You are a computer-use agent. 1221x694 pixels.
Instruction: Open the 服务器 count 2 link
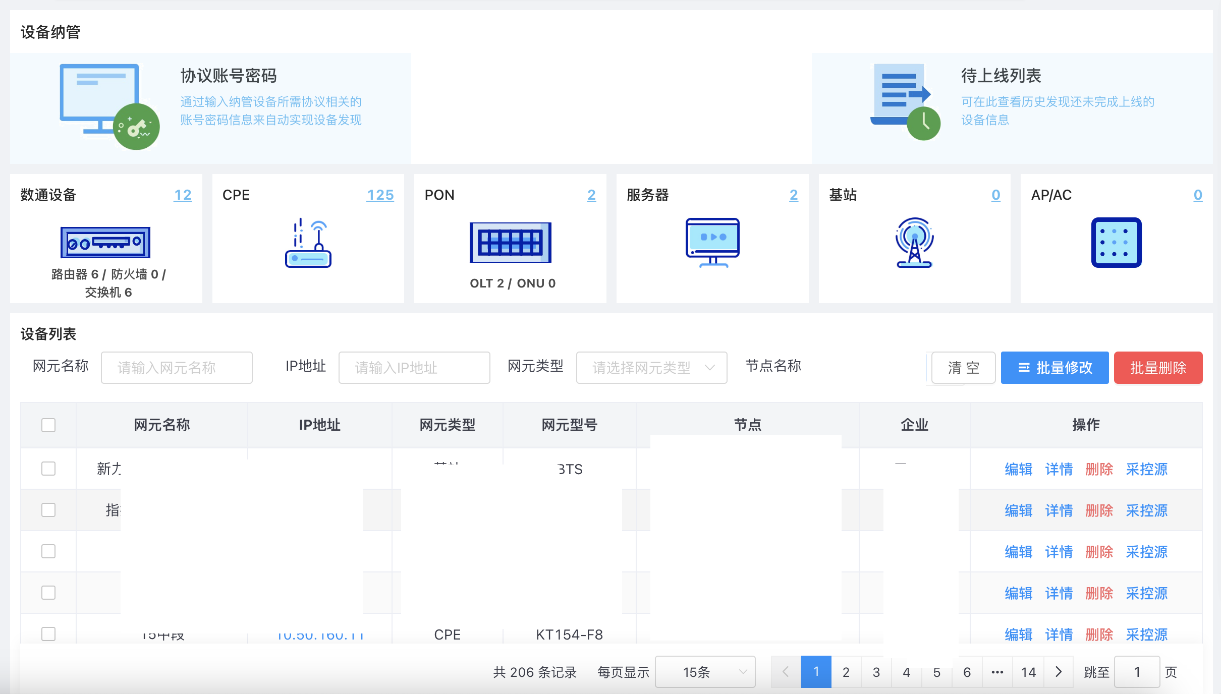[794, 195]
